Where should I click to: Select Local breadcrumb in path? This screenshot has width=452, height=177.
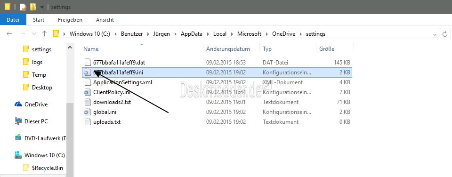(x=220, y=34)
